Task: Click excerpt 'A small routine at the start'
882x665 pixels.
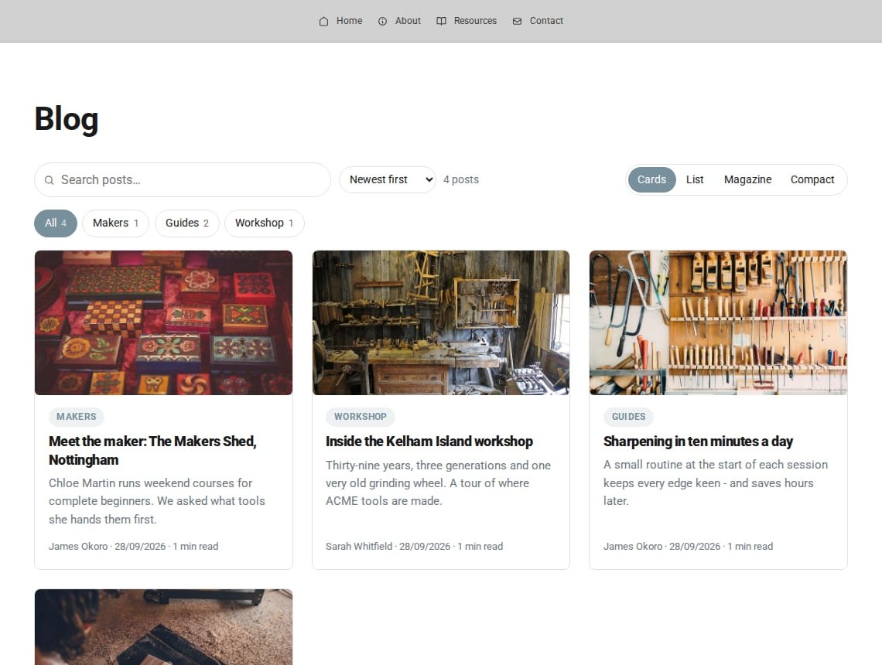Action: tap(716, 483)
